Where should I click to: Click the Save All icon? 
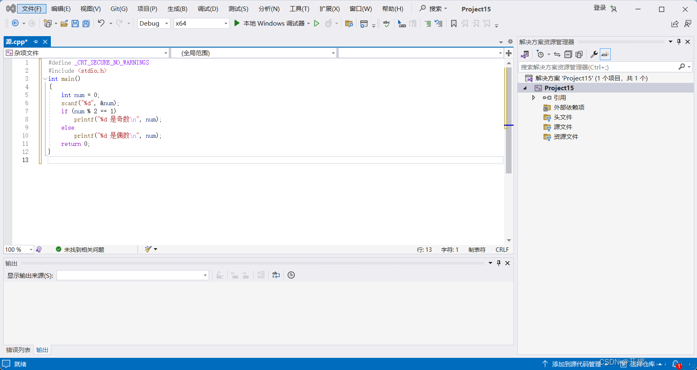click(x=86, y=23)
